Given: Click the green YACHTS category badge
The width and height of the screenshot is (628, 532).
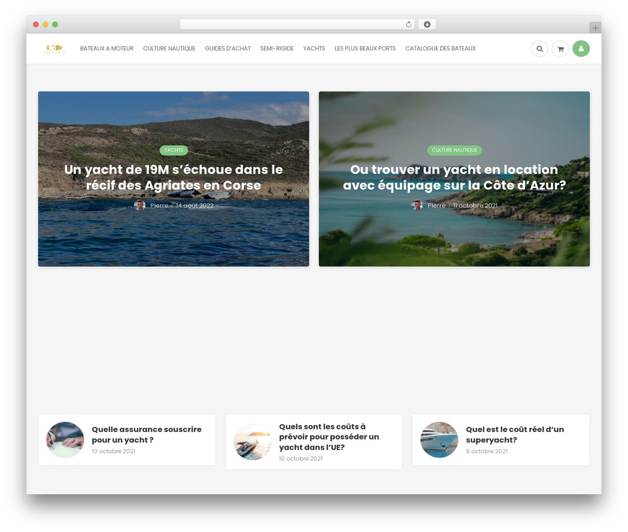Looking at the screenshot, I should coord(174,150).
